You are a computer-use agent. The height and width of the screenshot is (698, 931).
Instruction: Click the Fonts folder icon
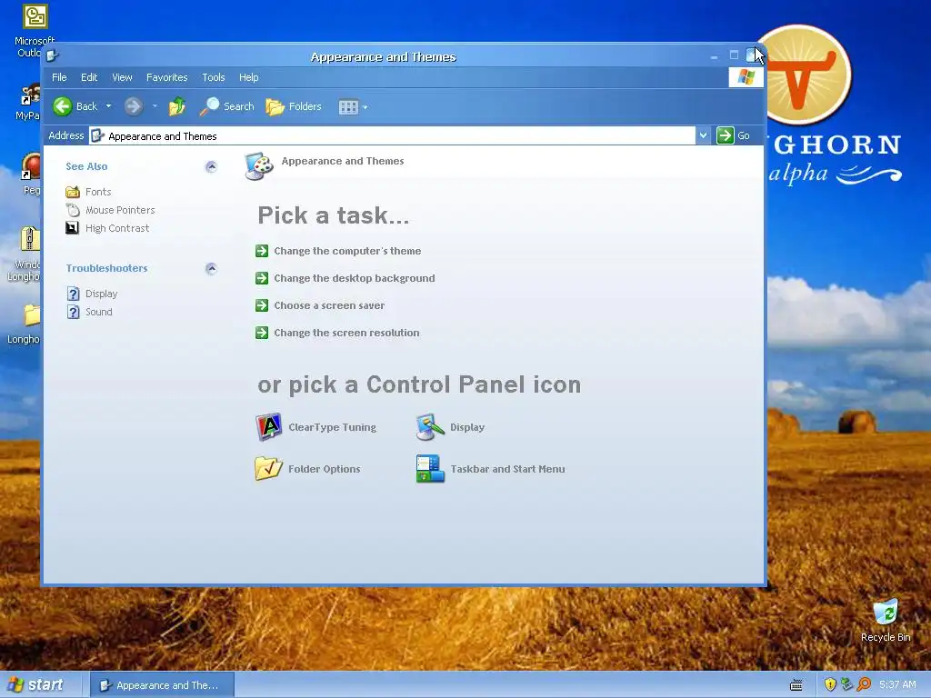point(73,192)
